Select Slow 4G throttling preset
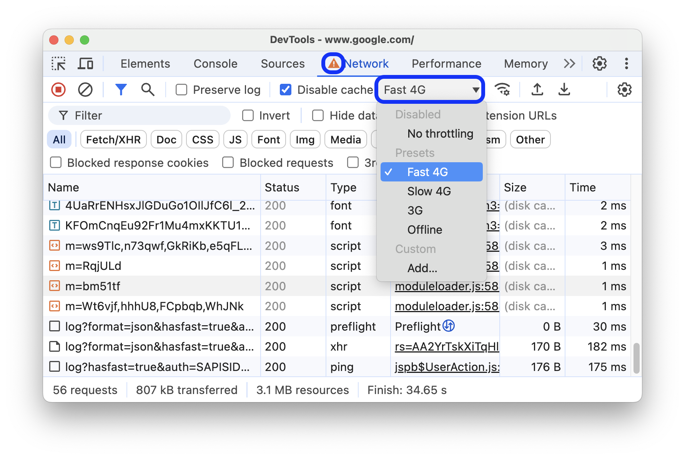This screenshot has height=459, width=685. tap(429, 191)
